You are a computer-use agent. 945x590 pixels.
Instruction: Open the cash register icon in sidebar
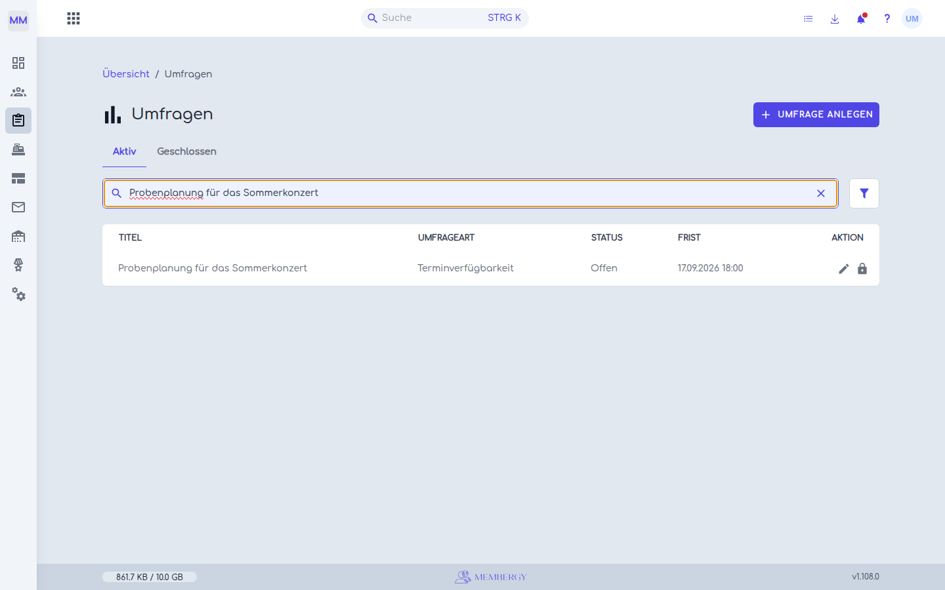[18, 149]
